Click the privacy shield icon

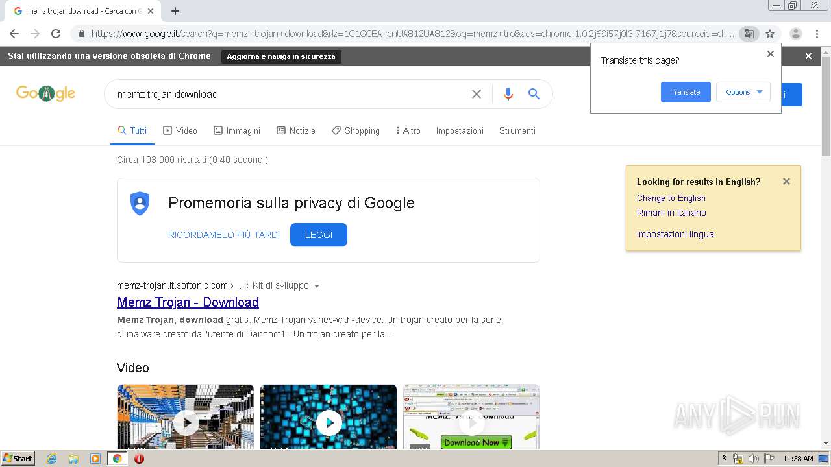(x=140, y=204)
